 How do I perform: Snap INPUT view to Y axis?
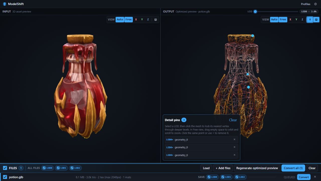[142, 20]
